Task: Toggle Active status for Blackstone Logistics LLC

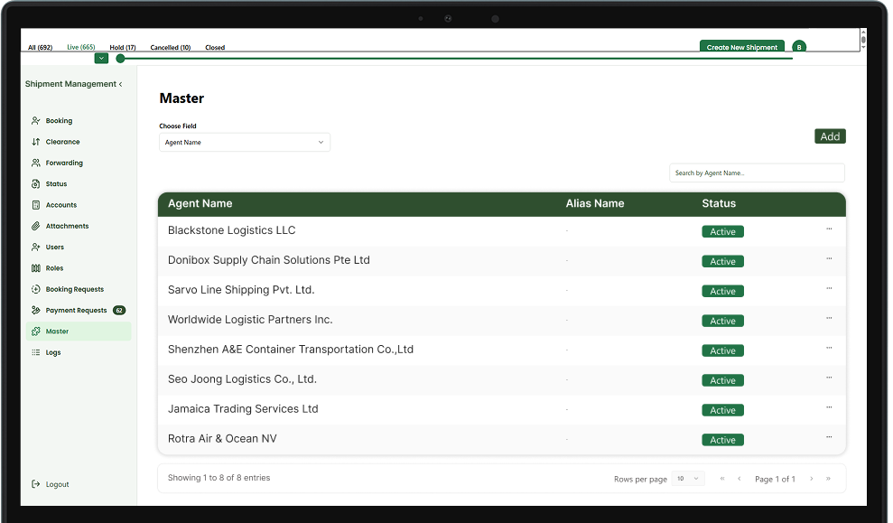Action: coord(722,231)
